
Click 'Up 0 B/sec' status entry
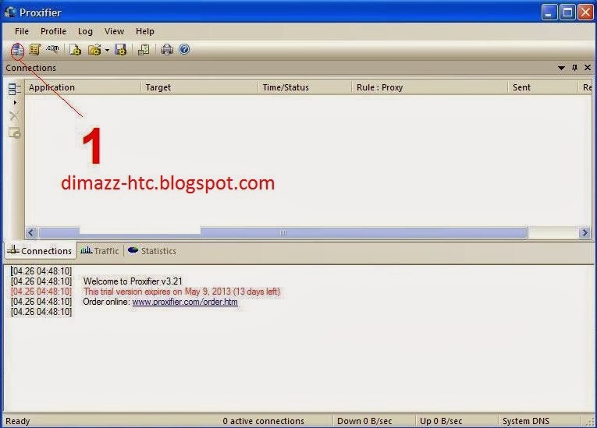[x=441, y=421]
